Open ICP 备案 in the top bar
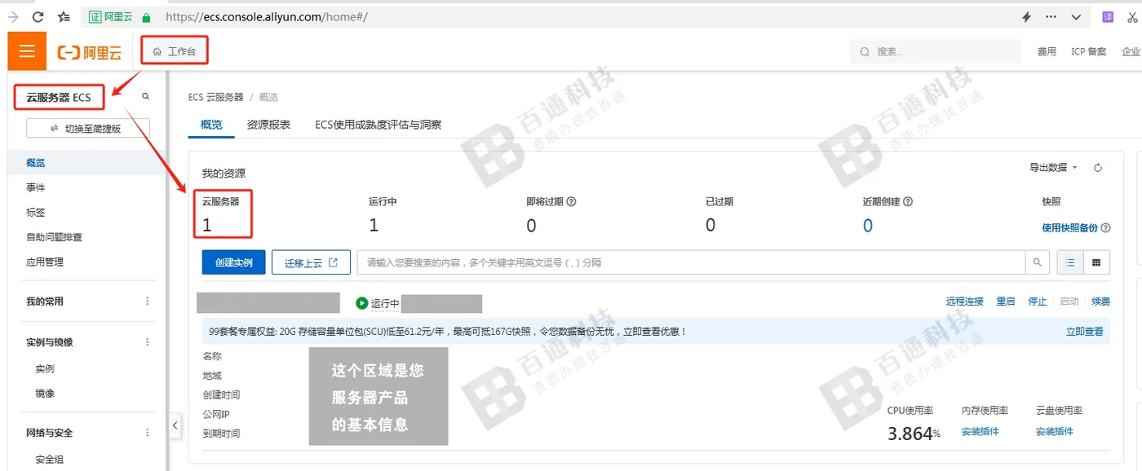Screen dimensions: 1142x471 1089,51
